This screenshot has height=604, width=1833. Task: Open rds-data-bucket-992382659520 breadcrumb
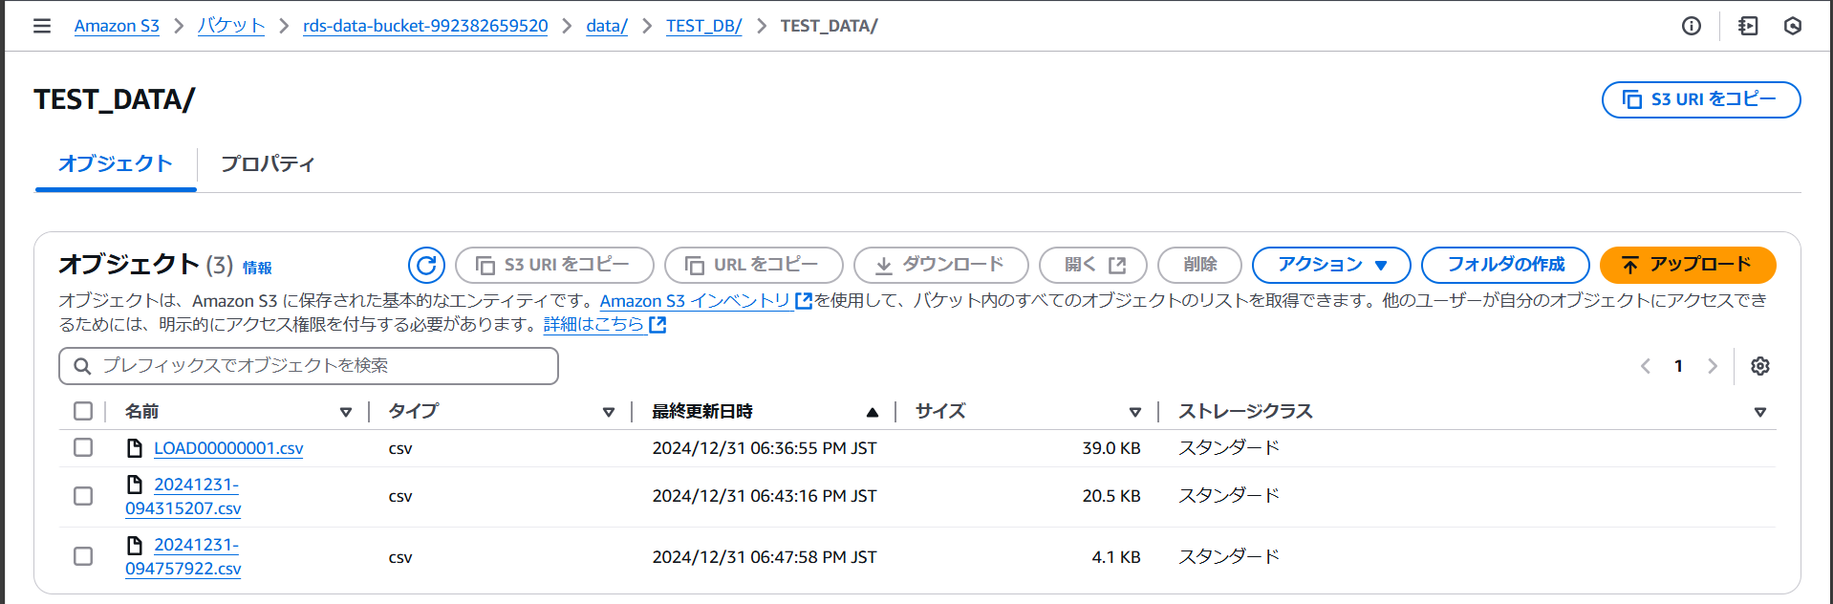tap(425, 26)
